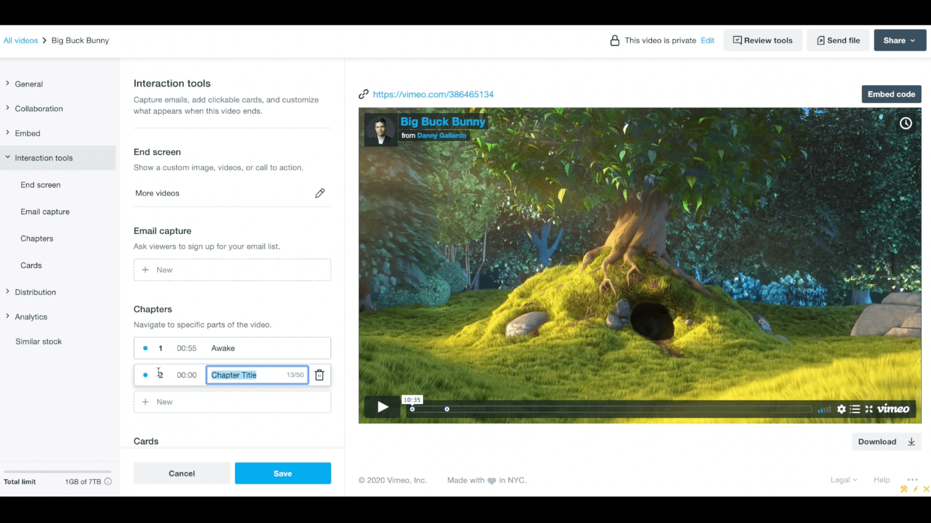Open the Share dropdown
The image size is (931, 523).
pyautogui.click(x=900, y=40)
